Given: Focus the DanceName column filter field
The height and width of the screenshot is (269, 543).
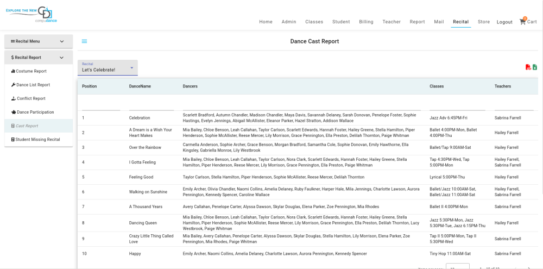Looking at the screenshot, I should click(x=151, y=105).
